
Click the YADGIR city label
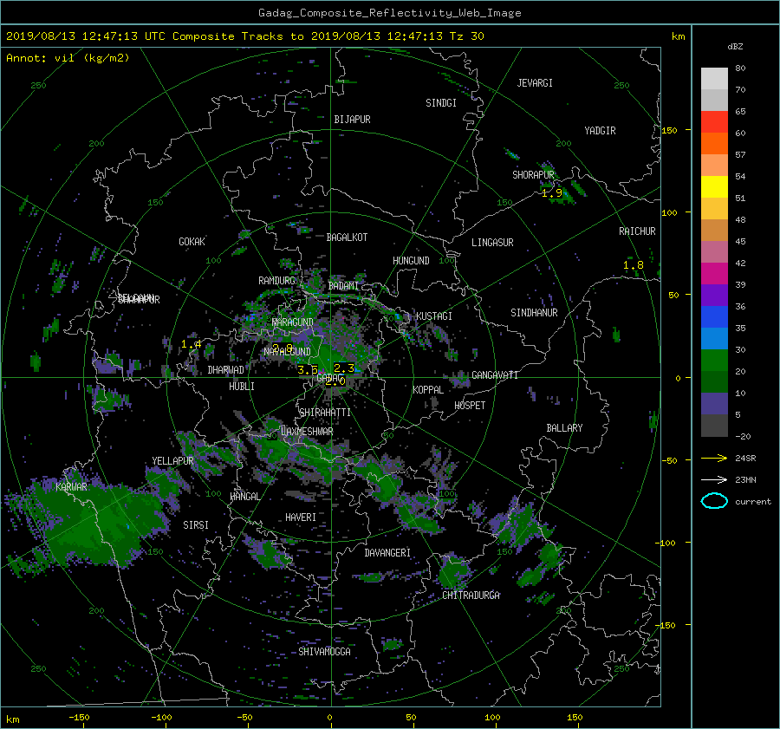point(600,131)
